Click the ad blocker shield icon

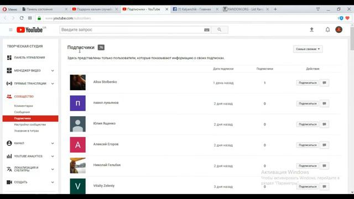tap(341, 18)
